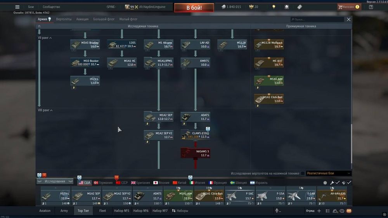Select the M10 Booker vehicle
Viewport: 388px width, 218px height.
pyautogui.click(x=85, y=63)
